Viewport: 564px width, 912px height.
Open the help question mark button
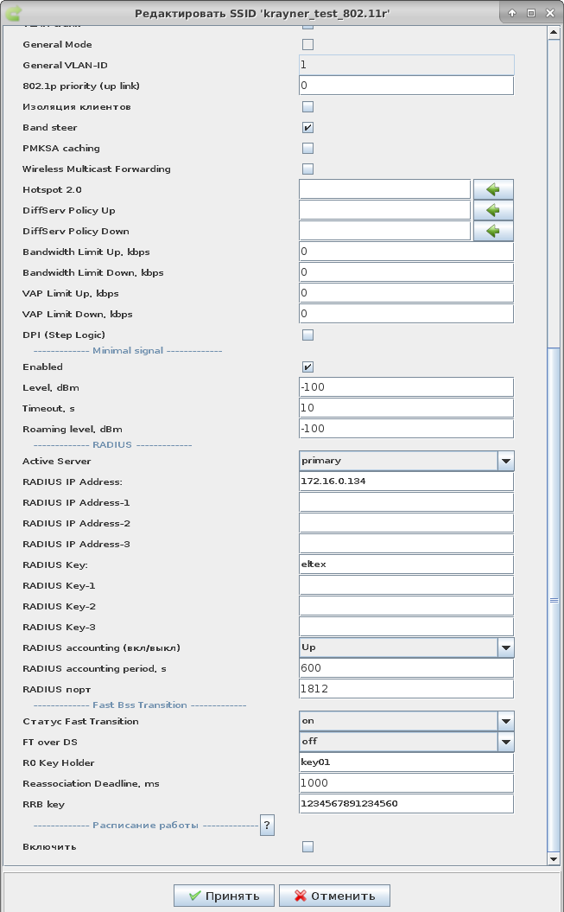[268, 825]
